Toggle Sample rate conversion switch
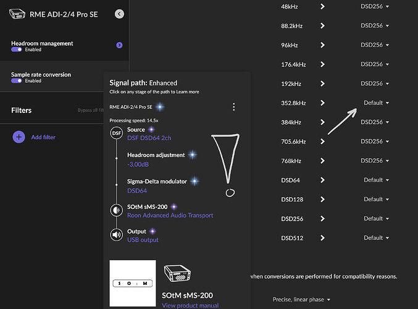418x309 pixels. click(x=17, y=81)
